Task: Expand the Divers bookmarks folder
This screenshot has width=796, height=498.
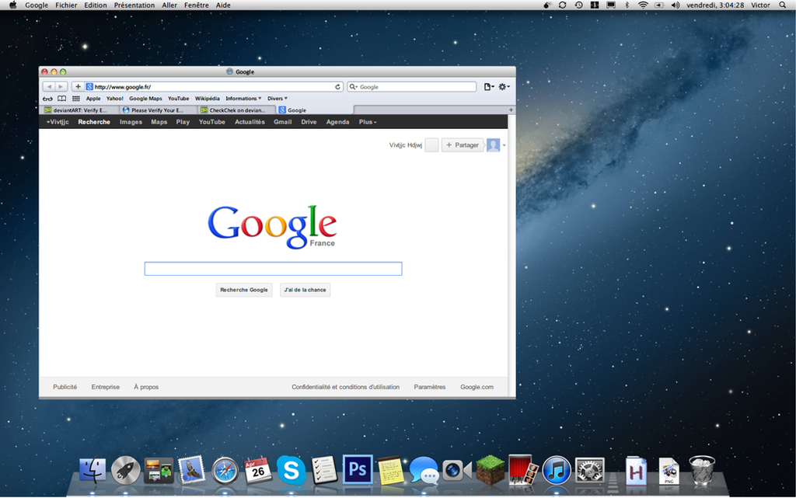Action: coord(278,99)
